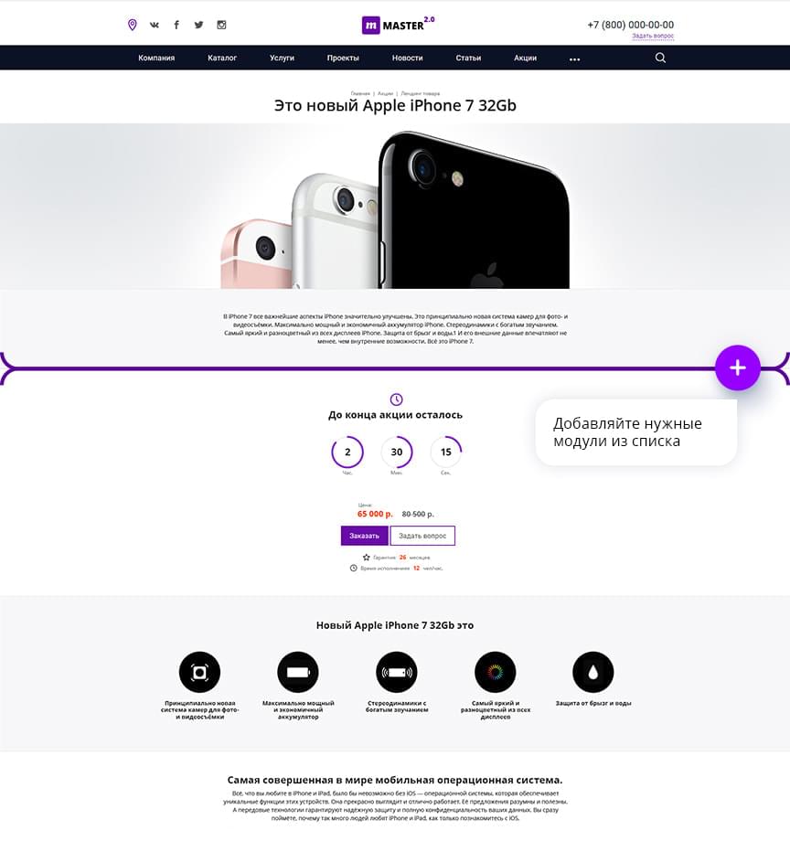
Task: Click the outlined Задать вопрос button
Action: click(x=422, y=536)
